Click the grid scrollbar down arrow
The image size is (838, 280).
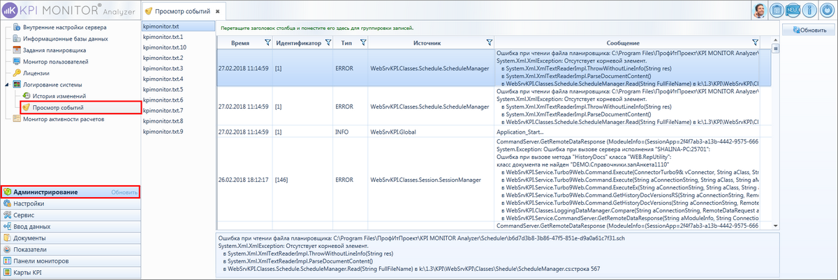775,225
